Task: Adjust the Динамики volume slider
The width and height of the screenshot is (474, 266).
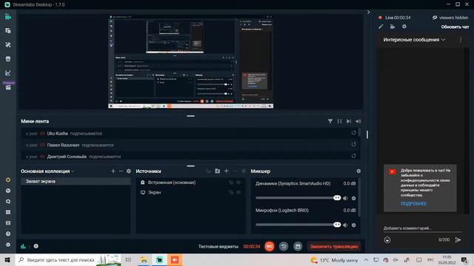Action: pyautogui.click(x=298, y=198)
